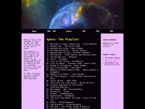Select the Space navigation item
The image size is (145, 109).
(69, 31)
